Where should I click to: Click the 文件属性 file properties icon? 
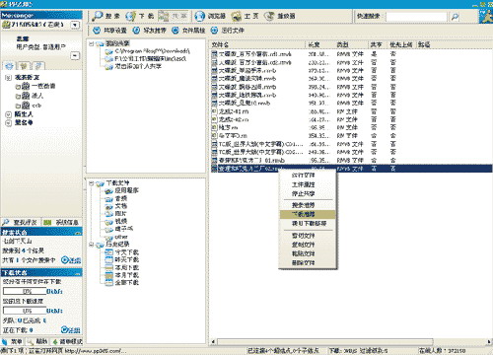click(x=176, y=31)
